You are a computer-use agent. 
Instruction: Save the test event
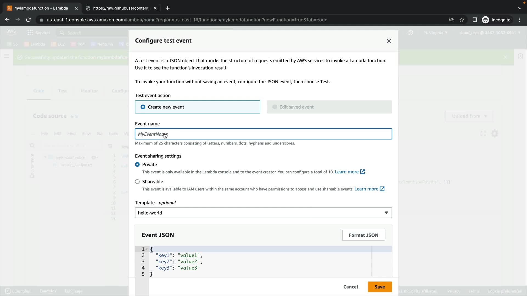[x=379, y=287]
